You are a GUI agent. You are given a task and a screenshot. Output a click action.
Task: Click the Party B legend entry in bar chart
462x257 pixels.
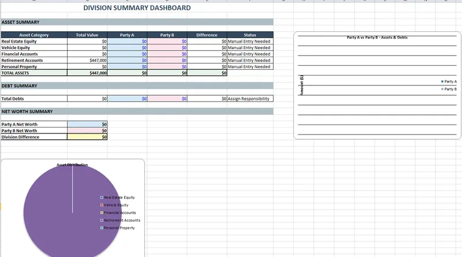coord(449,89)
